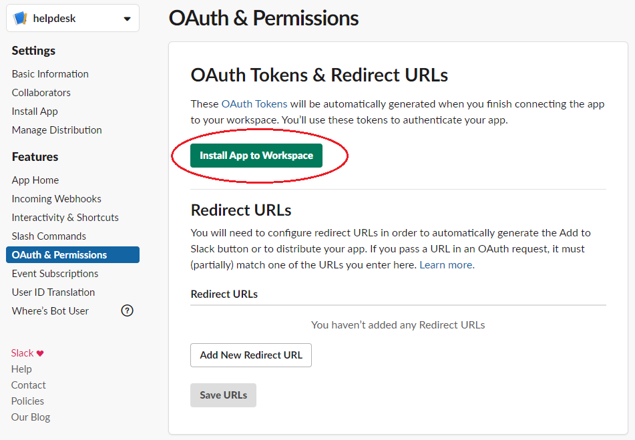Select Manage Distribution in sidebar
This screenshot has width=635, height=440.
click(57, 130)
